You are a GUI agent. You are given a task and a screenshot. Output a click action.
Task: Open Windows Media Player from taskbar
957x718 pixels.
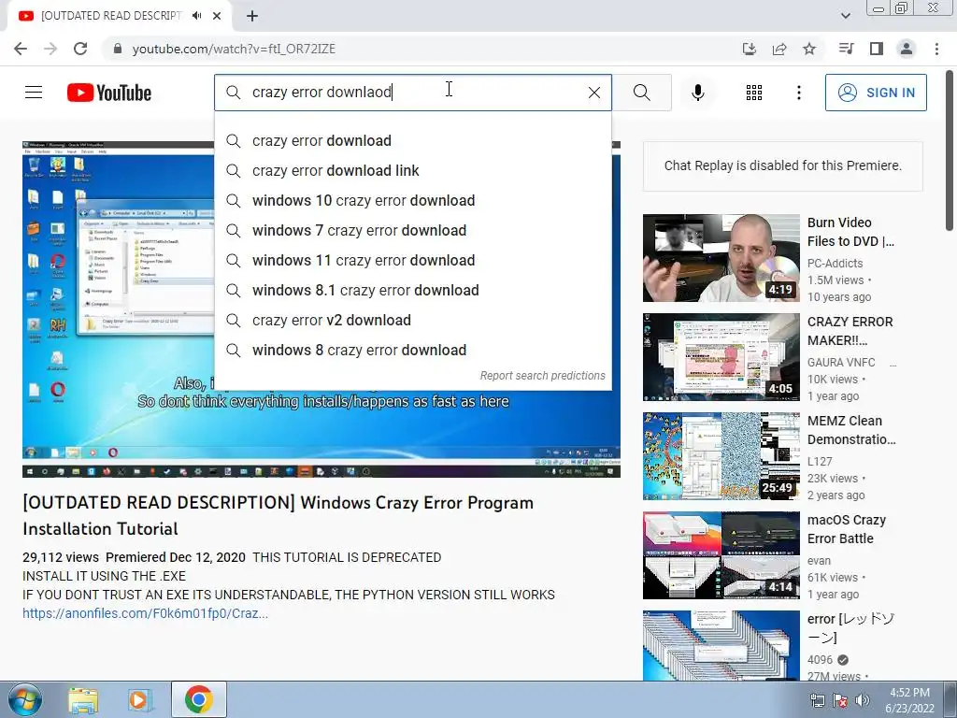[140, 700]
